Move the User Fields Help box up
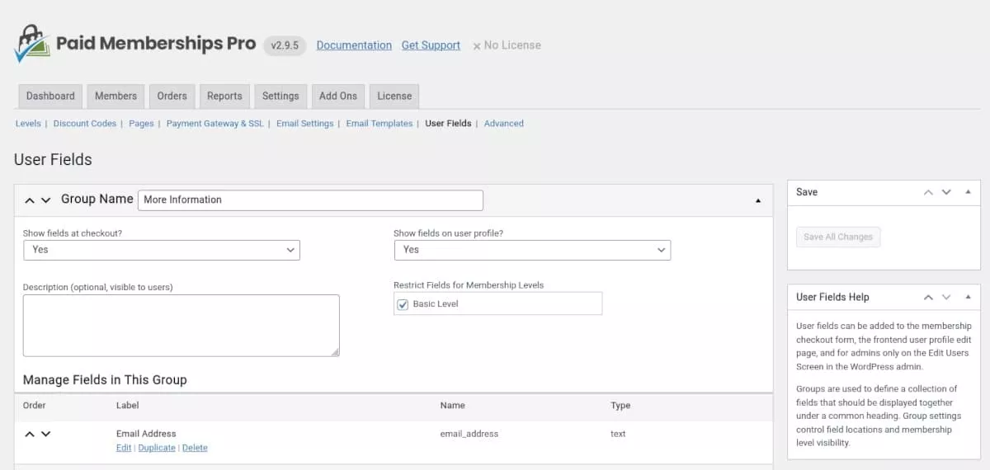The height and width of the screenshot is (470, 990). coord(928,297)
